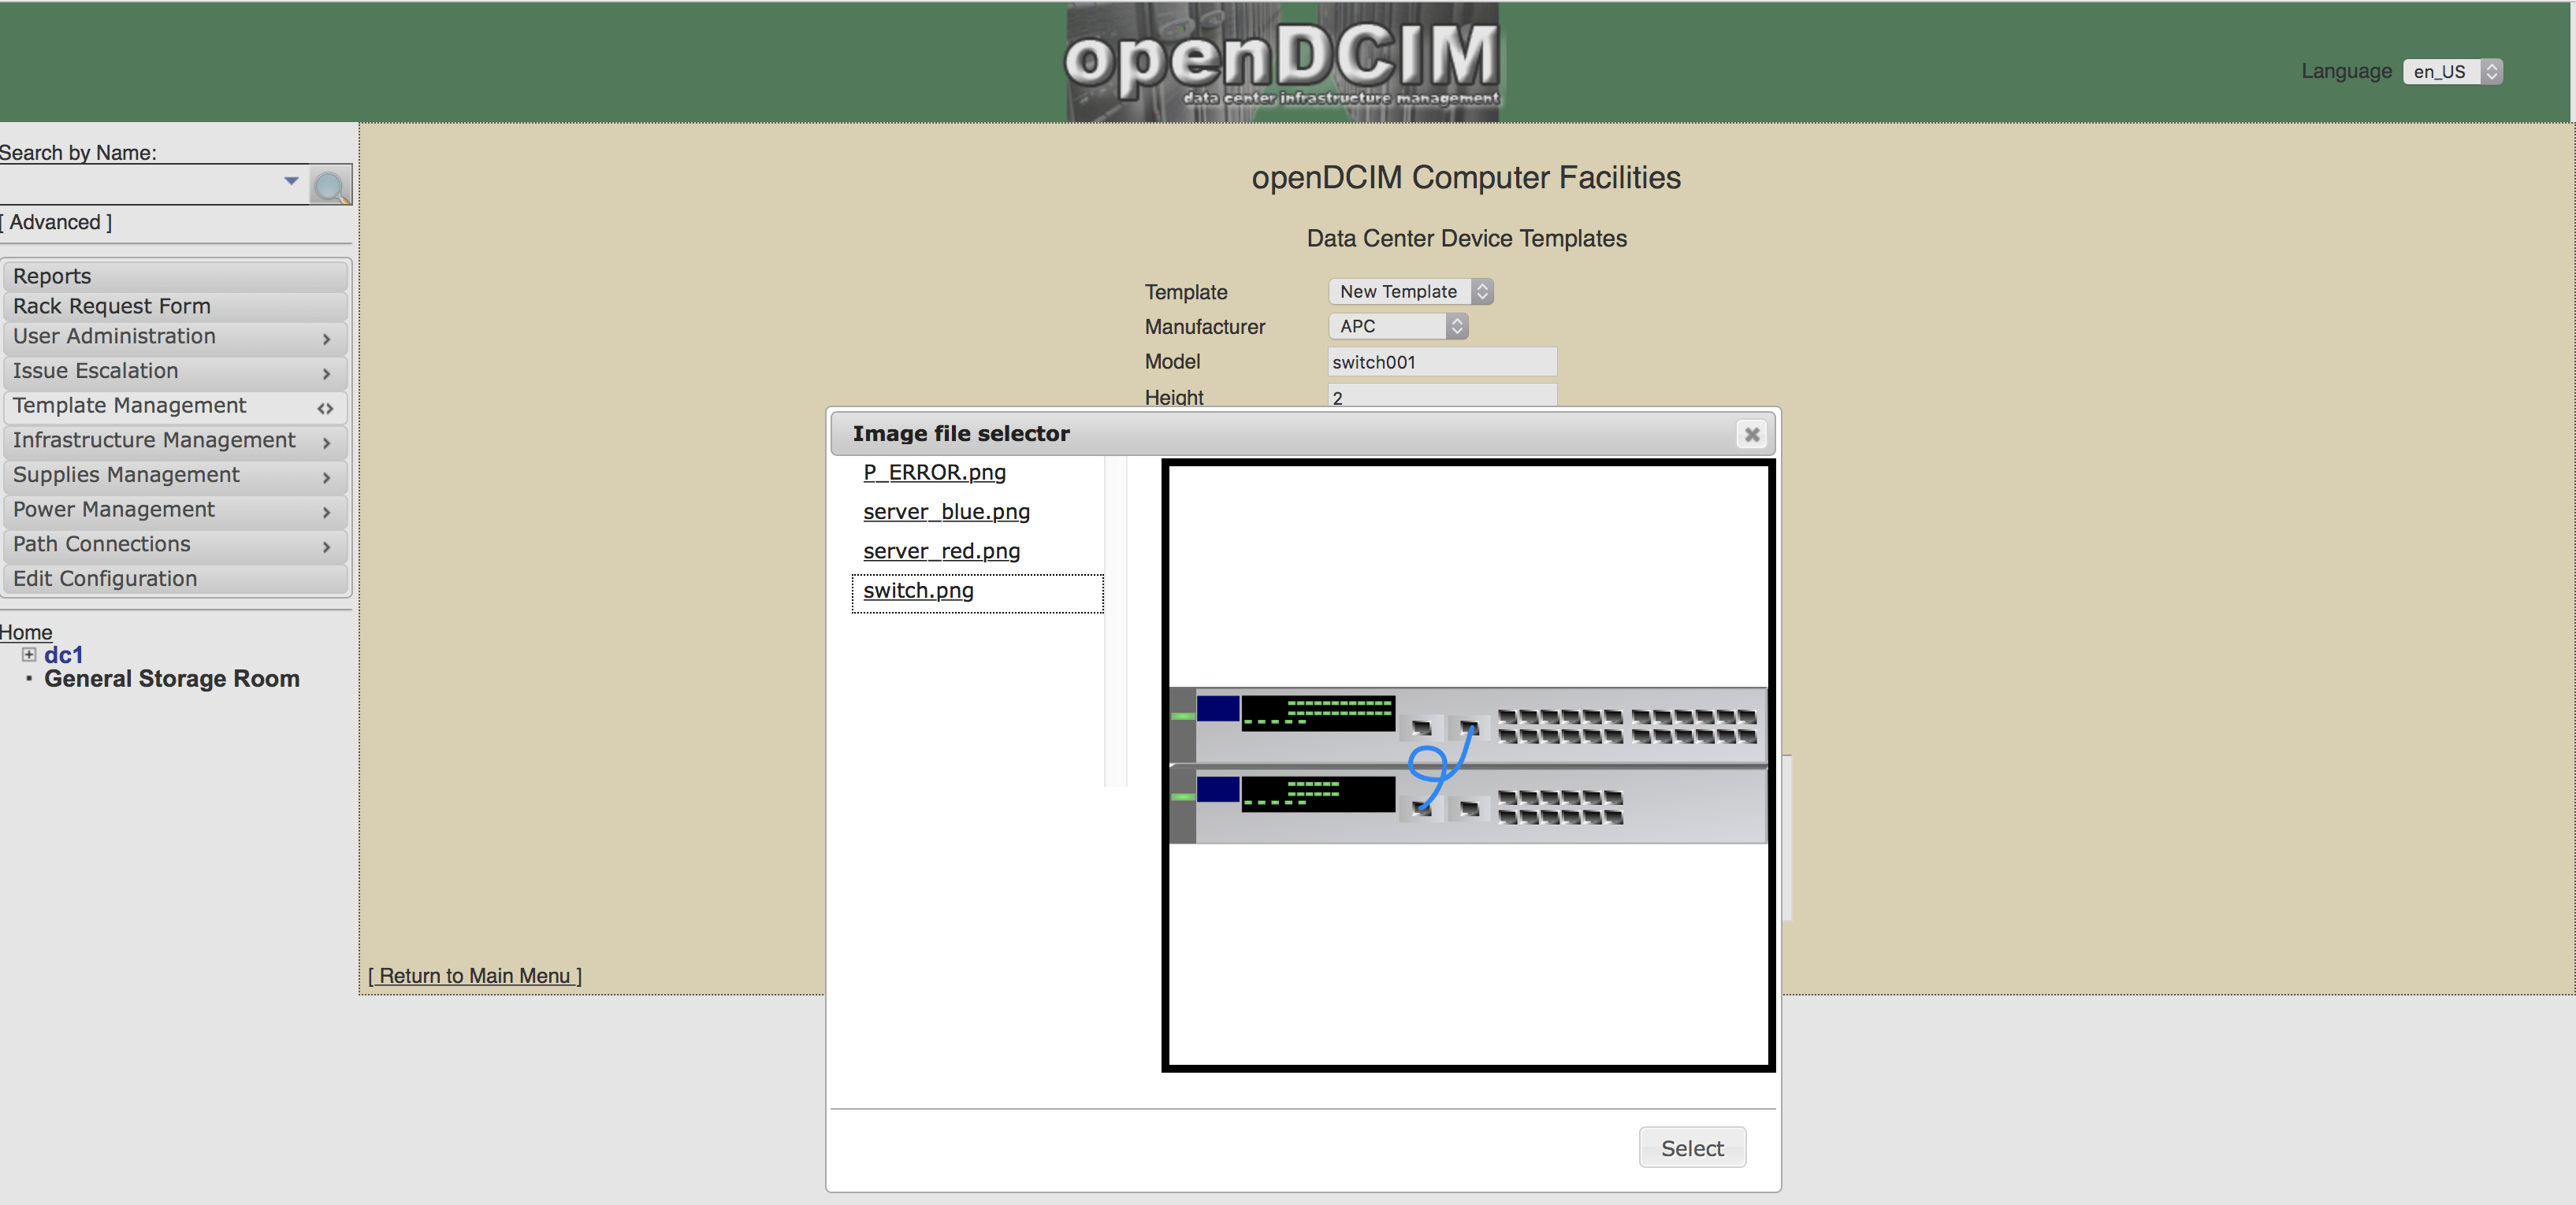Click the file list vertical scrollbar
This screenshot has width=2576, height=1205.
click(x=1115, y=621)
